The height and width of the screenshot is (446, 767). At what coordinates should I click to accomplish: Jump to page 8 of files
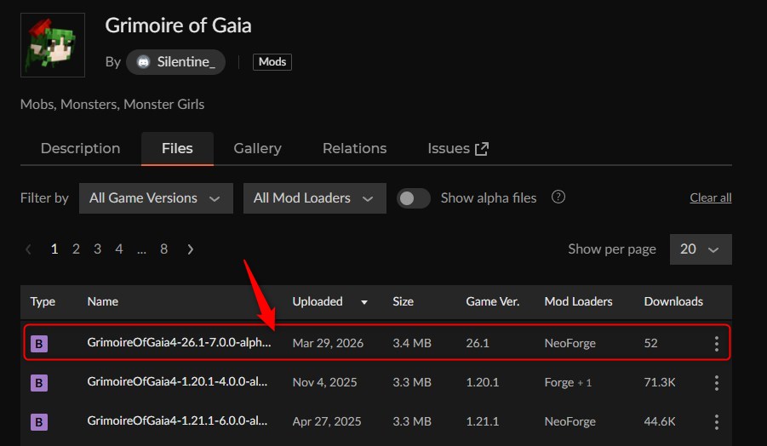pyautogui.click(x=163, y=249)
